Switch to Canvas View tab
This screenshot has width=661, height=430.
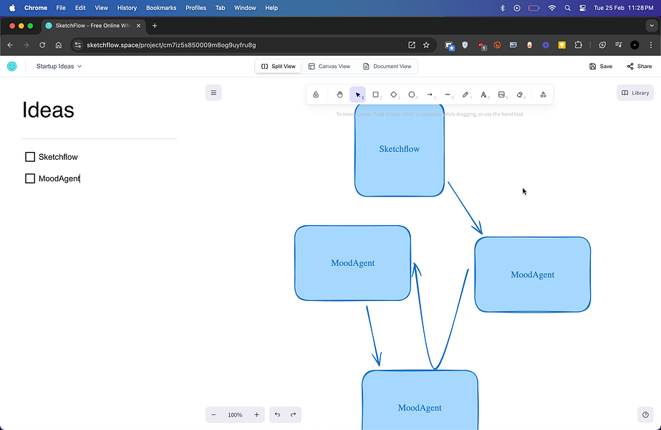329,67
